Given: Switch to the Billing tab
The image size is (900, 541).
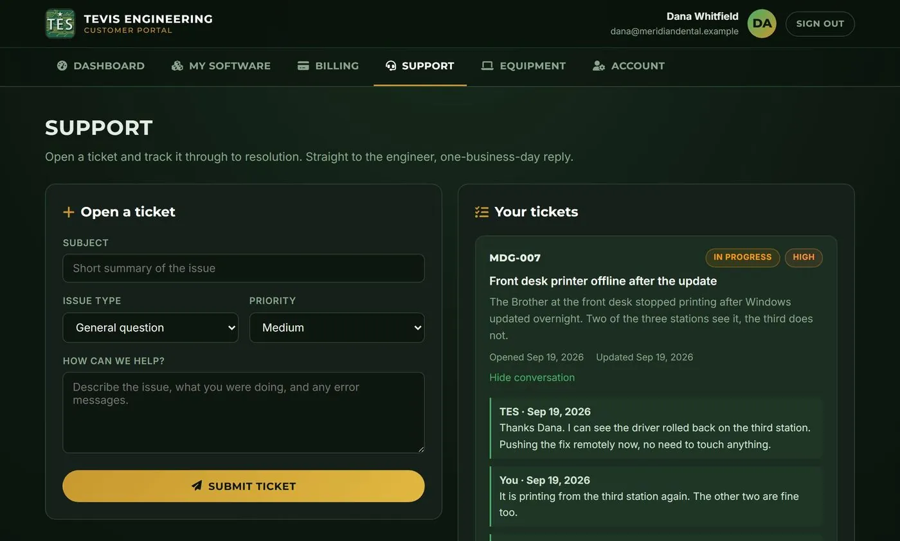Looking at the screenshot, I should pyautogui.click(x=328, y=66).
